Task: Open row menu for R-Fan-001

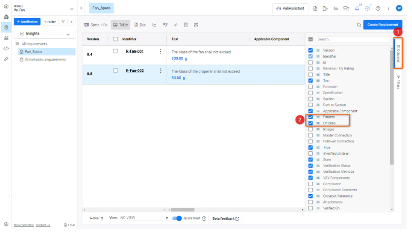Action: point(160,51)
